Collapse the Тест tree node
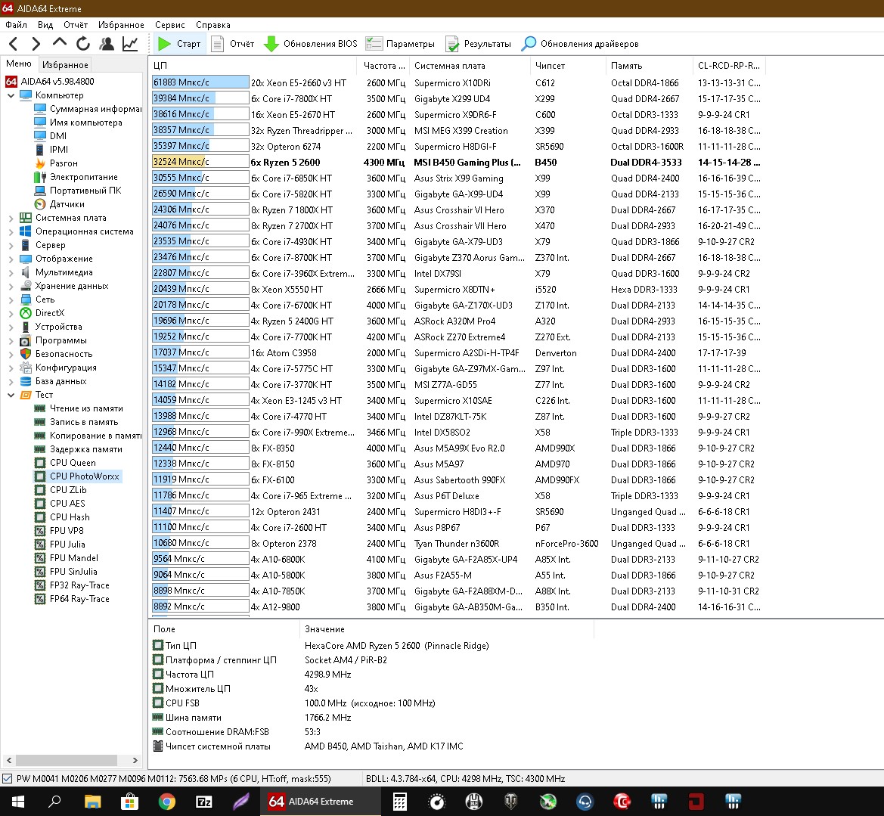Viewport: 884px width, 816px height. pos(11,395)
